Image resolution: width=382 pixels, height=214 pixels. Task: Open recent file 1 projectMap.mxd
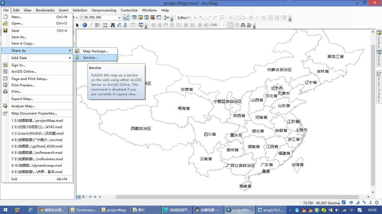37,120
